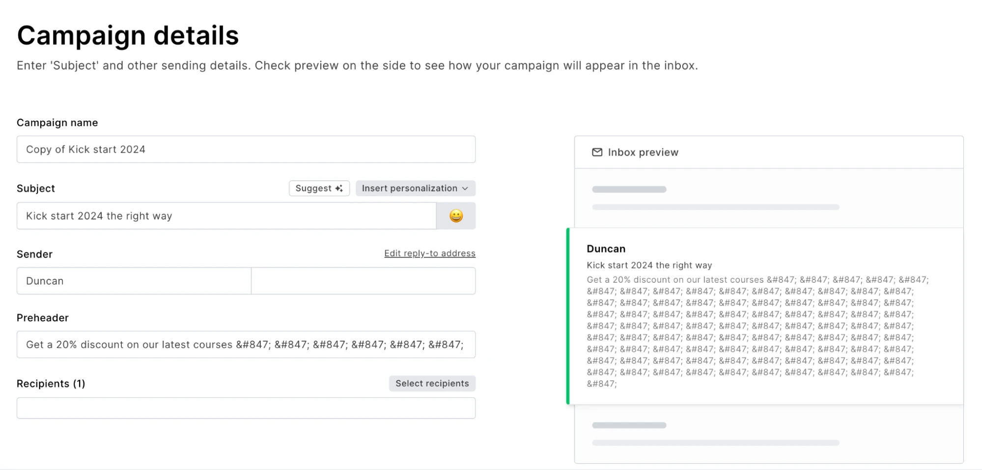Viewport: 982px width, 470px height.
Task: Focus the Preheader text field
Action: 246,345
